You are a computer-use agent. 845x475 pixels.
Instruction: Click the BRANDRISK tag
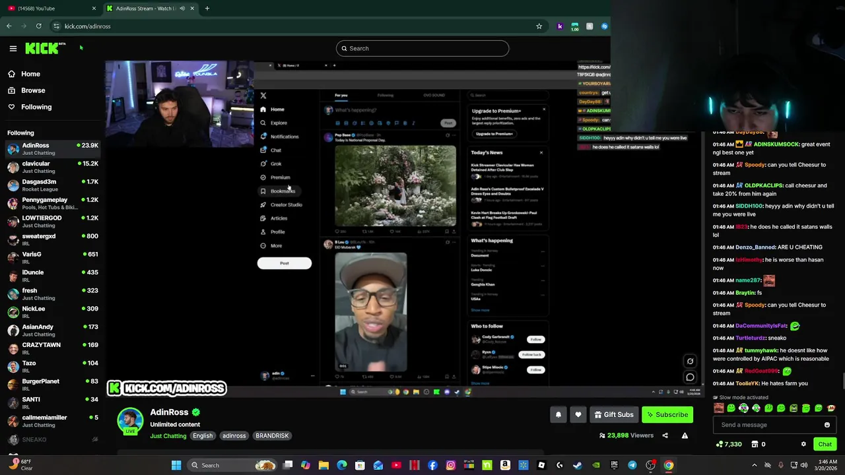[x=272, y=435]
